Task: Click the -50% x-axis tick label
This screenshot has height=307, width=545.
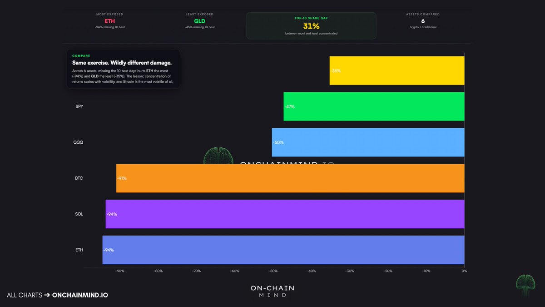Action: tap(273, 271)
